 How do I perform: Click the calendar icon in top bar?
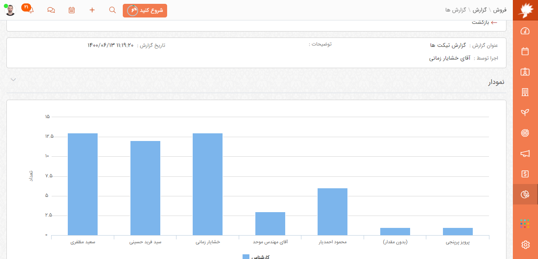(72, 10)
